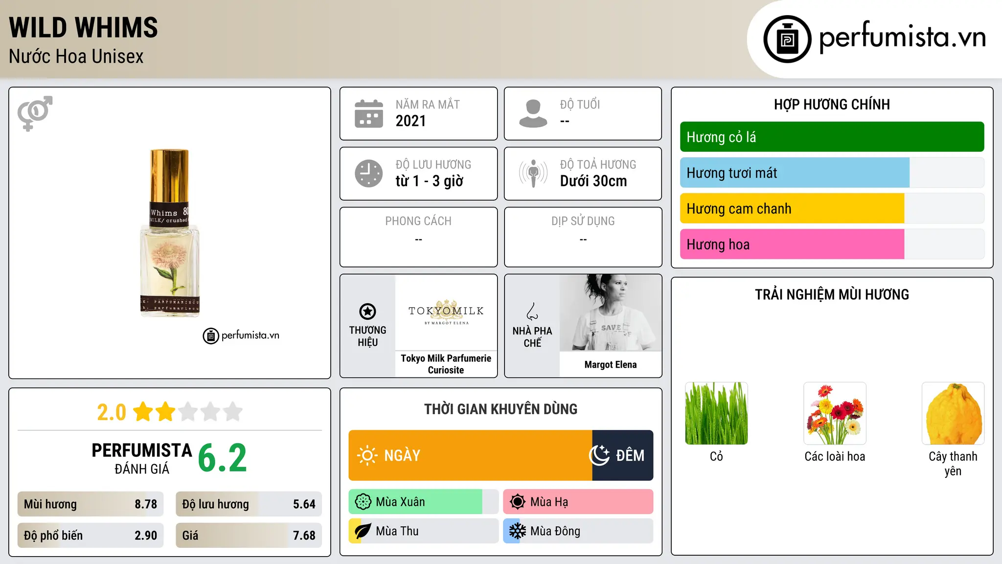
Task: Click the yellow Hương cam chanh accord bar
Action: pyautogui.click(x=832, y=209)
